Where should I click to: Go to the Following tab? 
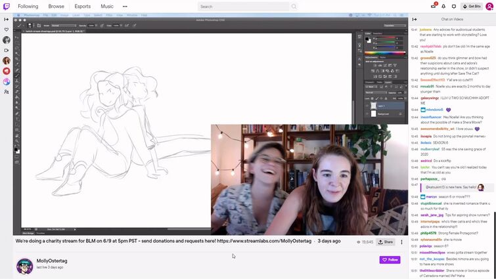(x=28, y=7)
